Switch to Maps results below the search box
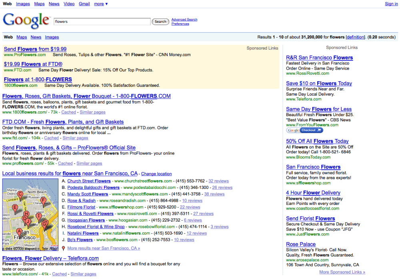 [22, 37]
